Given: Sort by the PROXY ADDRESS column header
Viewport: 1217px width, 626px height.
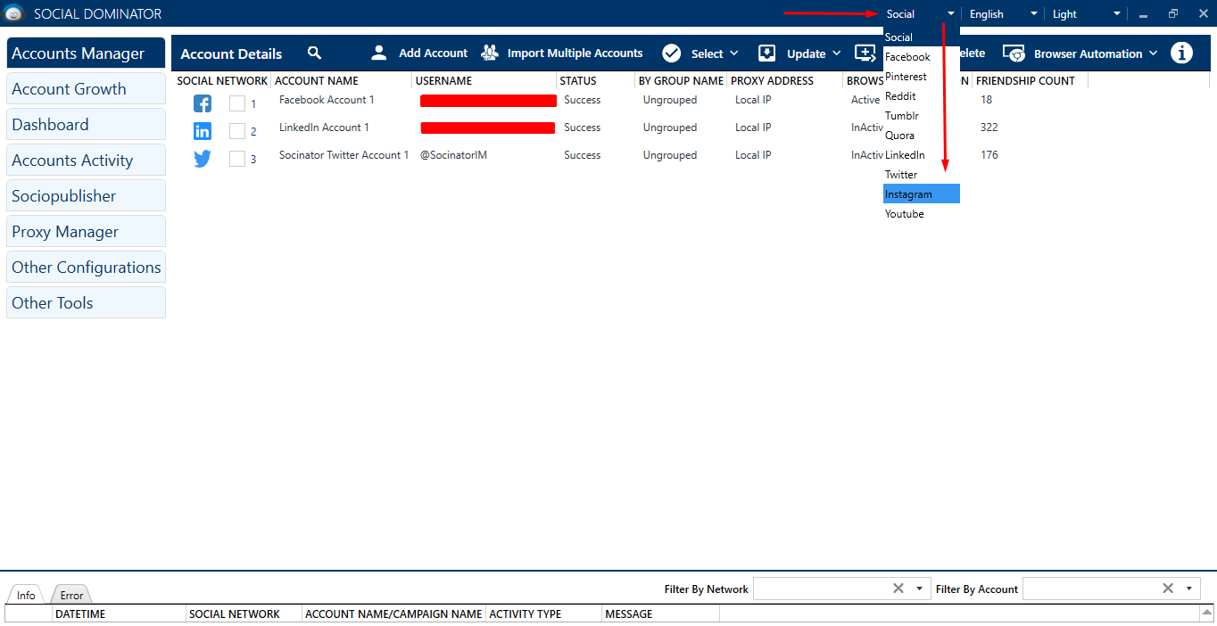Looking at the screenshot, I should click(x=773, y=81).
